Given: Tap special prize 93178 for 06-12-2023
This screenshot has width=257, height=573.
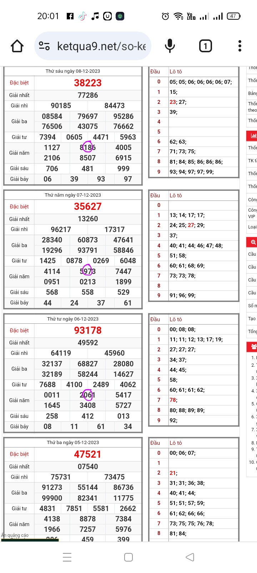Looking at the screenshot, I should [x=88, y=330].
